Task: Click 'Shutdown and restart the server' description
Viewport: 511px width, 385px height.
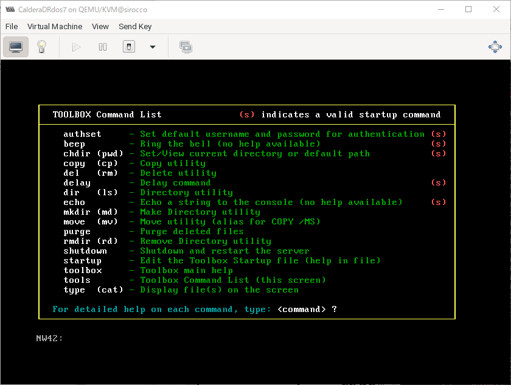Action: (225, 251)
